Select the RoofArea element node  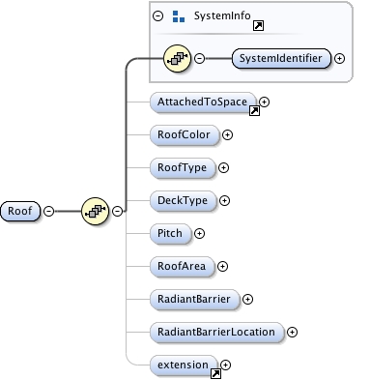pyautogui.click(x=182, y=266)
